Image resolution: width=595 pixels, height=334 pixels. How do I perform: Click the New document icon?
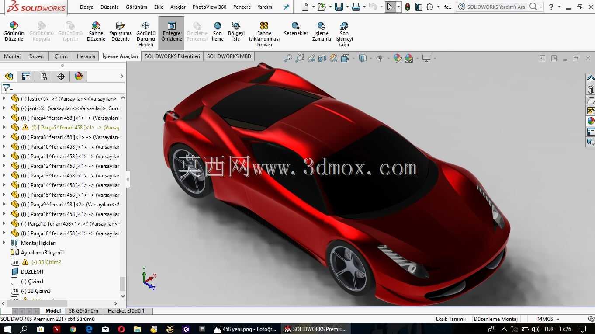(x=305, y=7)
